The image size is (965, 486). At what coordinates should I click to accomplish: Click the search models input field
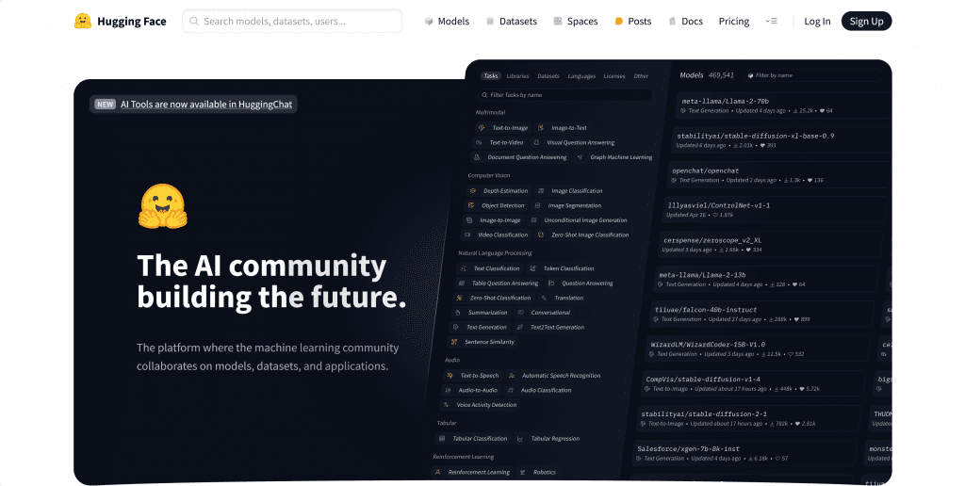(x=297, y=21)
